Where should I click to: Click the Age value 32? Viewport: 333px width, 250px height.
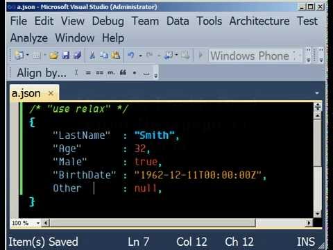[x=140, y=149]
